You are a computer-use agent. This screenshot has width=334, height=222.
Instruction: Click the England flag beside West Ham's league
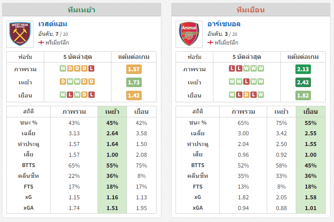pos(41,43)
